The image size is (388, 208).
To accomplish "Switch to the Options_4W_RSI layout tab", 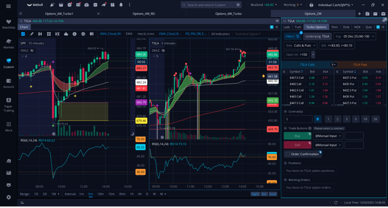I will pos(144,14).
